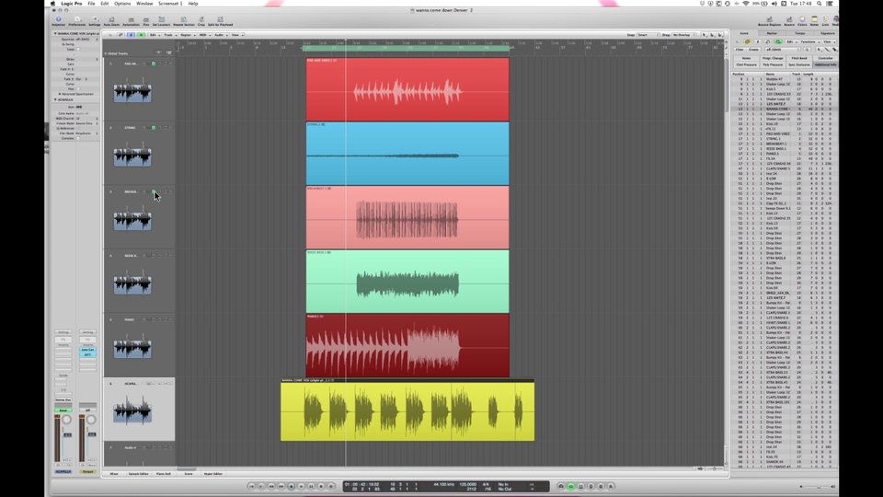The image size is (883, 497).
Task: Open the Options menu
Action: pyautogui.click(x=122, y=4)
